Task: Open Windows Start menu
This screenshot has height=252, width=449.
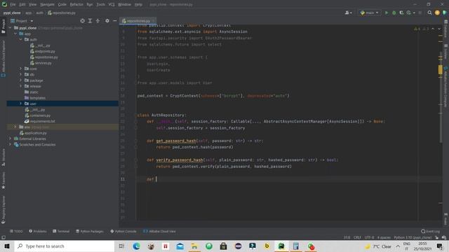Action: 7,246
